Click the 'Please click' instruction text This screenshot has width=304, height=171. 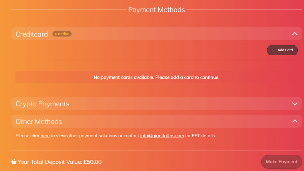(27, 136)
